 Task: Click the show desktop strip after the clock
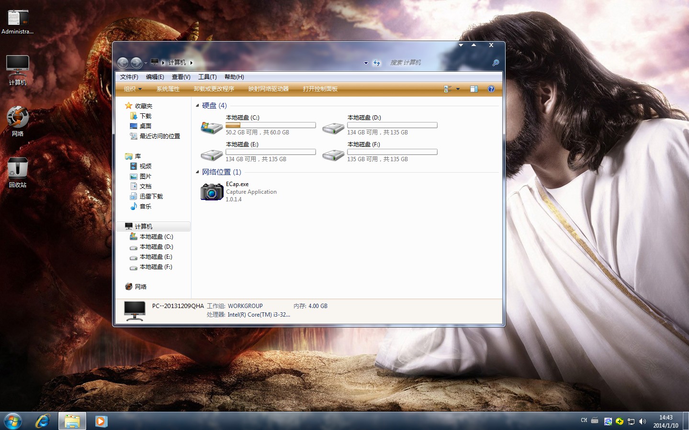pyautogui.click(x=686, y=421)
